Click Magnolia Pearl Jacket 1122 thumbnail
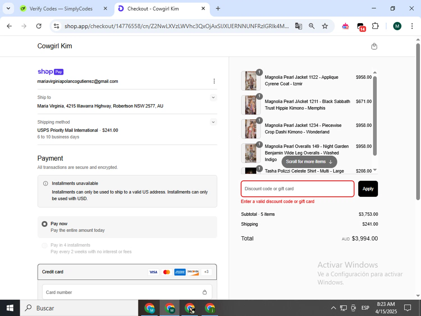 pyautogui.click(x=251, y=81)
